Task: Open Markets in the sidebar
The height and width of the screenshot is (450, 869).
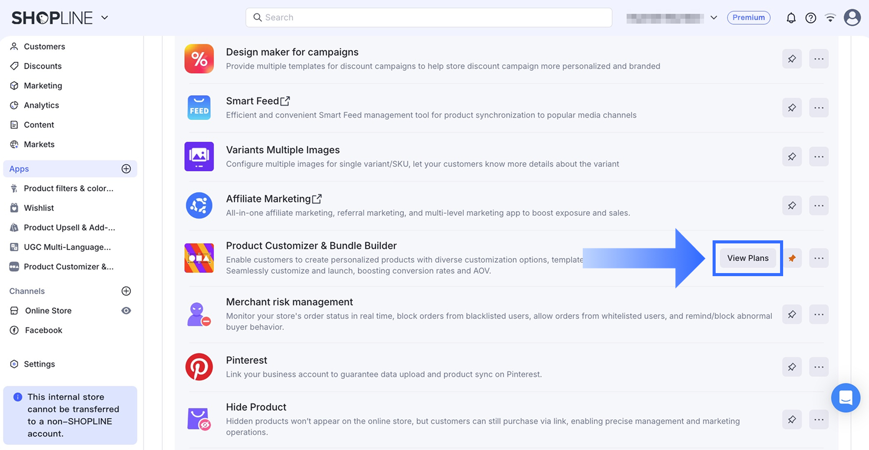Action: pos(39,144)
